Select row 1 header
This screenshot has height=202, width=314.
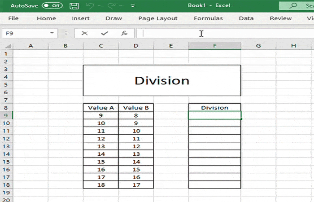(6, 54)
